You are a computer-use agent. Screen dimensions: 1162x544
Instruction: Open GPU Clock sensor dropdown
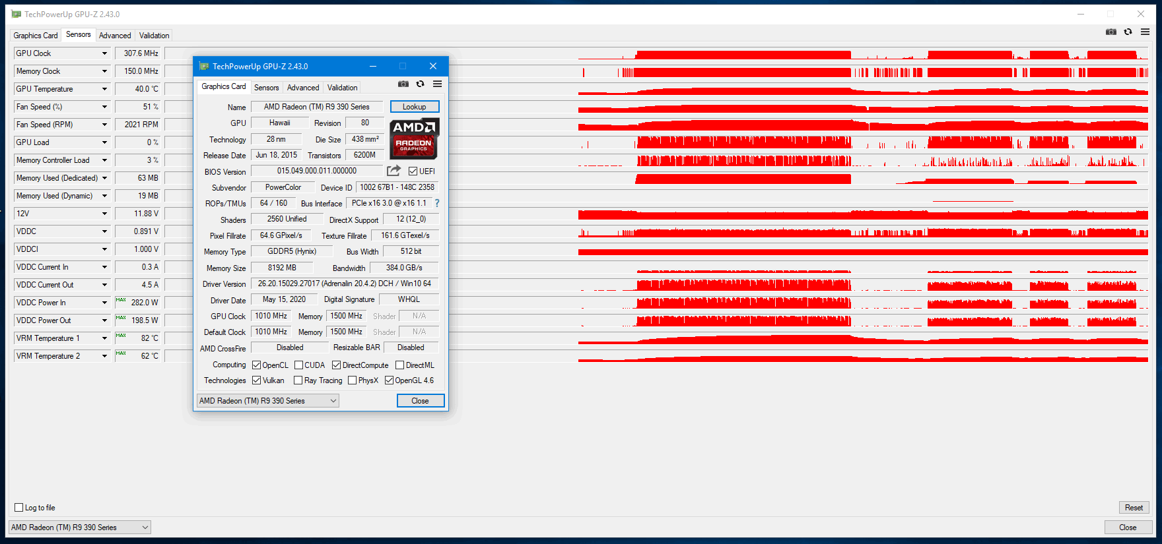104,53
